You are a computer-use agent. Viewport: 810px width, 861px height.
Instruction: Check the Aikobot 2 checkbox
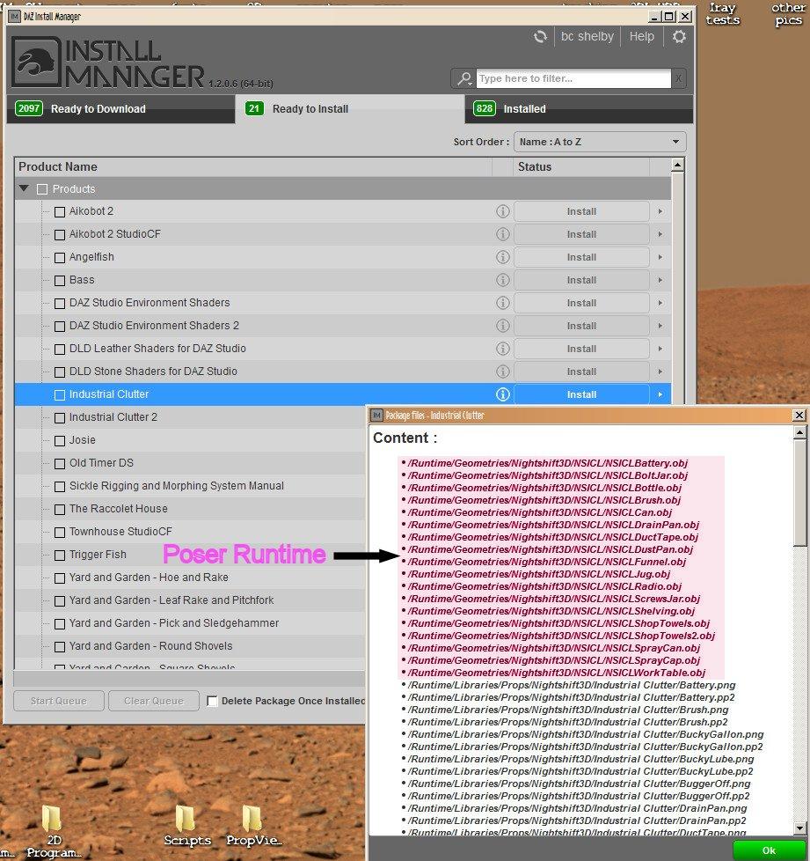[x=60, y=212]
